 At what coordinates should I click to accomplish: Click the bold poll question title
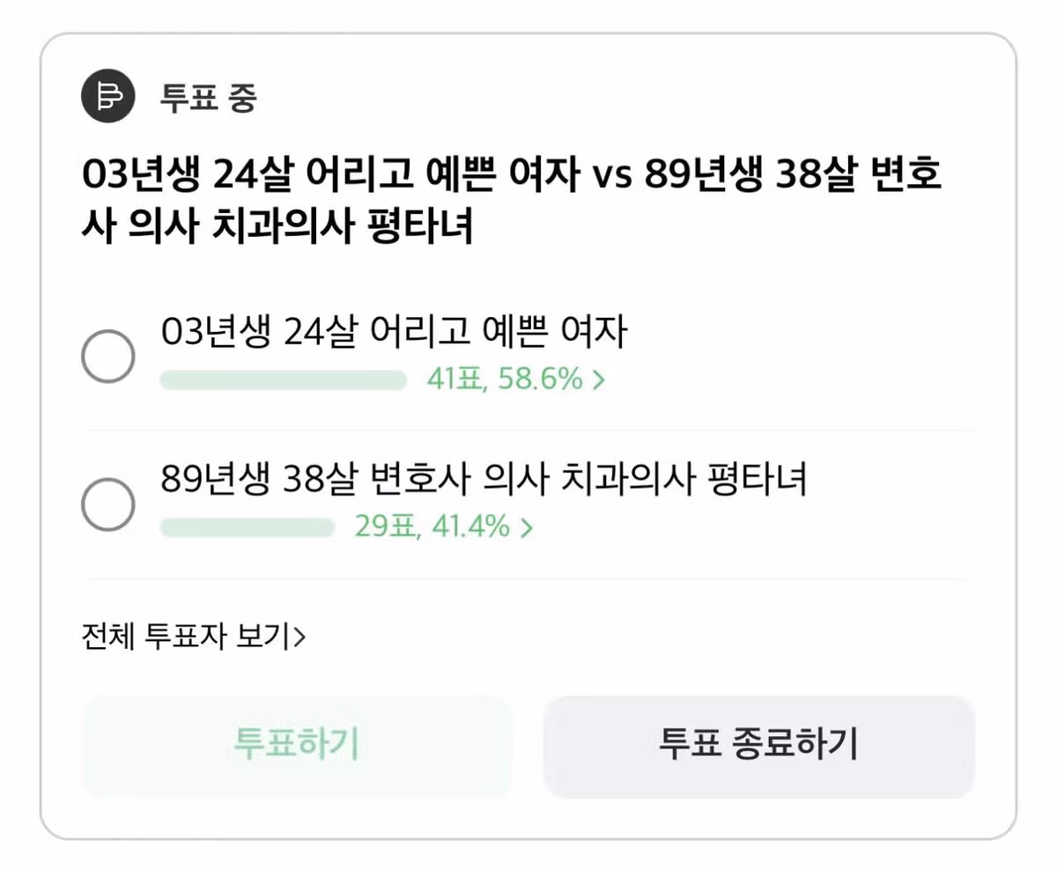click(511, 202)
